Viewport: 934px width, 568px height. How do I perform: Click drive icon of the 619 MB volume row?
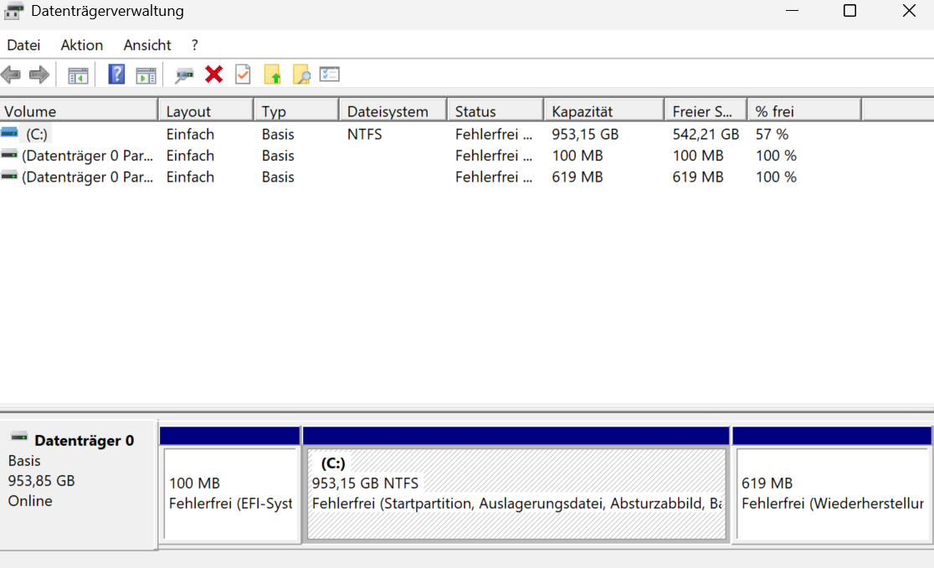pyautogui.click(x=9, y=176)
